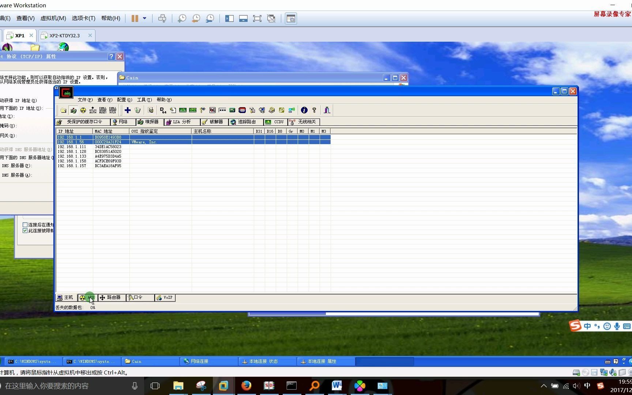Click VMware unity mode icon
Image resolution: width=632 pixels, height=395 pixels.
271,18
